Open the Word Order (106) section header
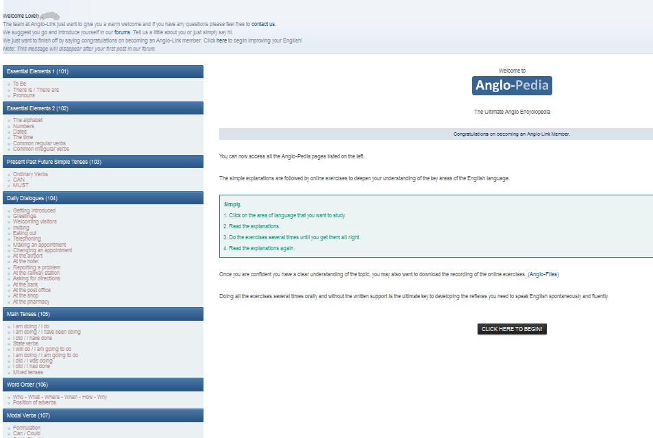Image resolution: width=653 pixels, height=438 pixels. point(103,385)
